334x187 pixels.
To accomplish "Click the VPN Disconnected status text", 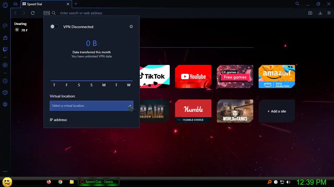I will click(78, 27).
